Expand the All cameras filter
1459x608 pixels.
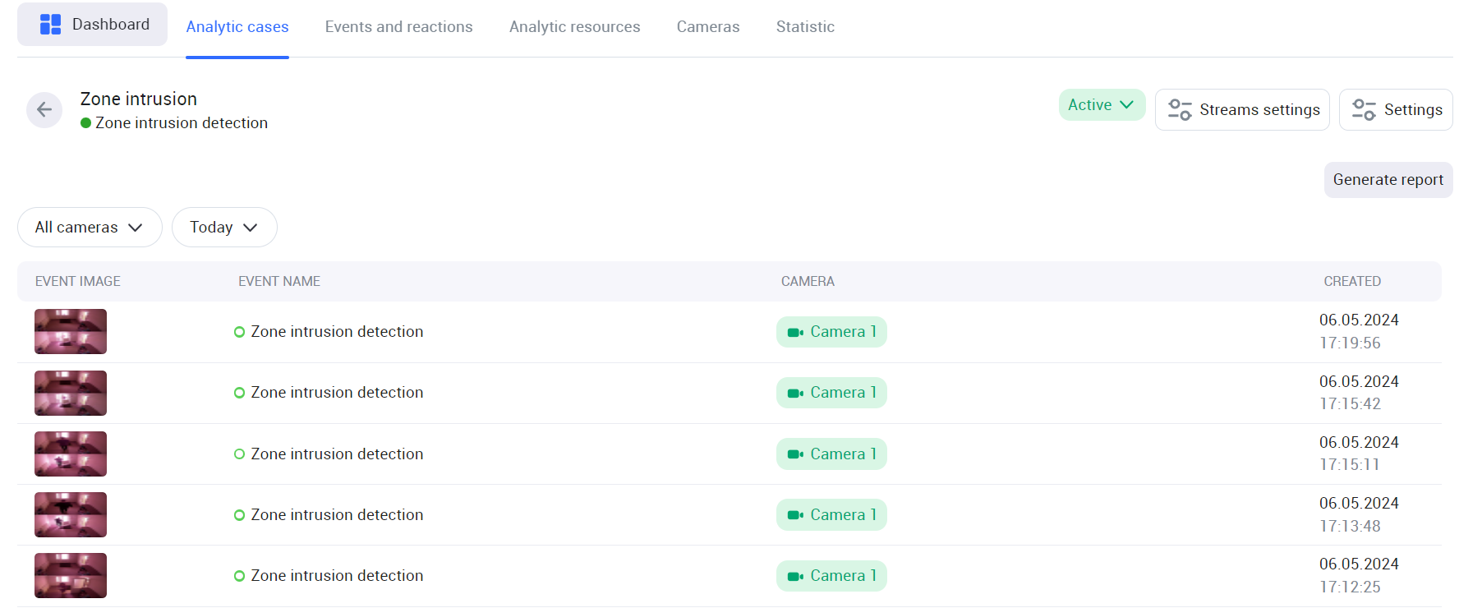(x=90, y=228)
